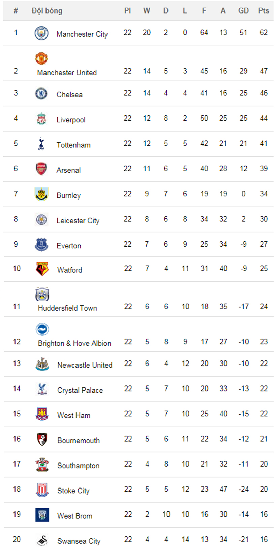275x551 pixels.
Task: Click the Manchester City club crest
Action: pyautogui.click(x=41, y=33)
